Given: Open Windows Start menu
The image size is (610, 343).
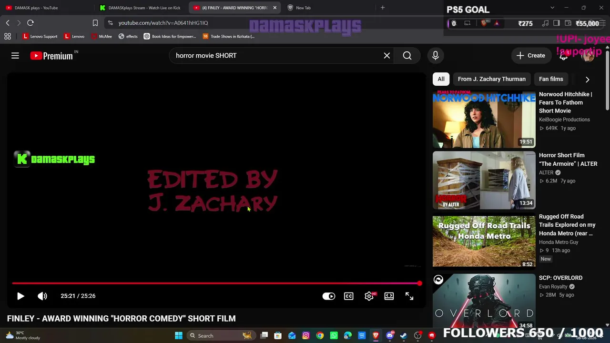Looking at the screenshot, I should pos(179,336).
